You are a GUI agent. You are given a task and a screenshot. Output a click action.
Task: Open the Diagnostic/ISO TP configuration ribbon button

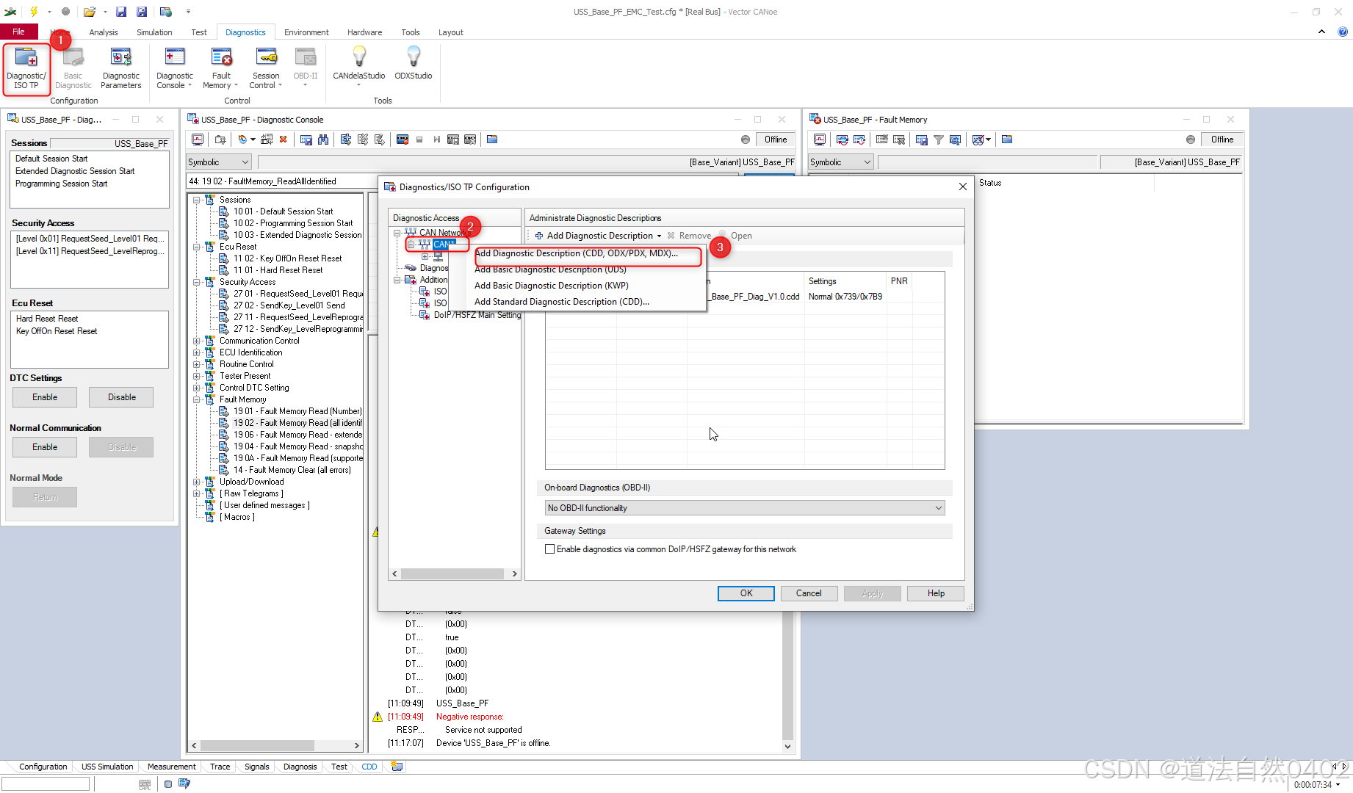point(26,69)
